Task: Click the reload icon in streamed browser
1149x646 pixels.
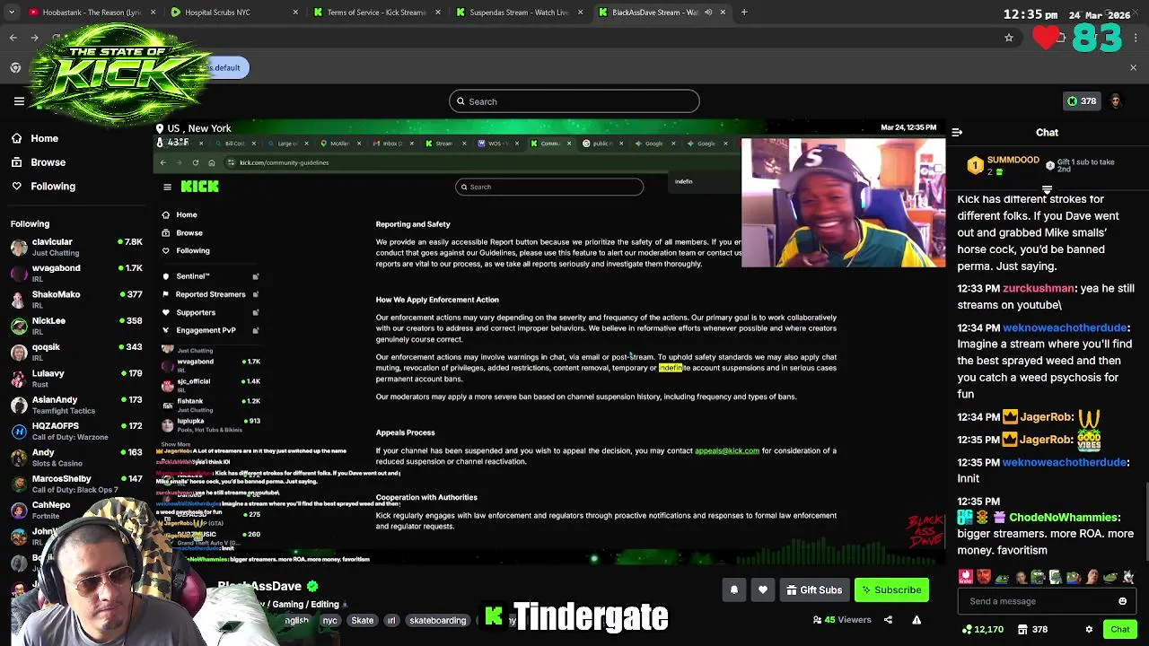Action: click(195, 162)
